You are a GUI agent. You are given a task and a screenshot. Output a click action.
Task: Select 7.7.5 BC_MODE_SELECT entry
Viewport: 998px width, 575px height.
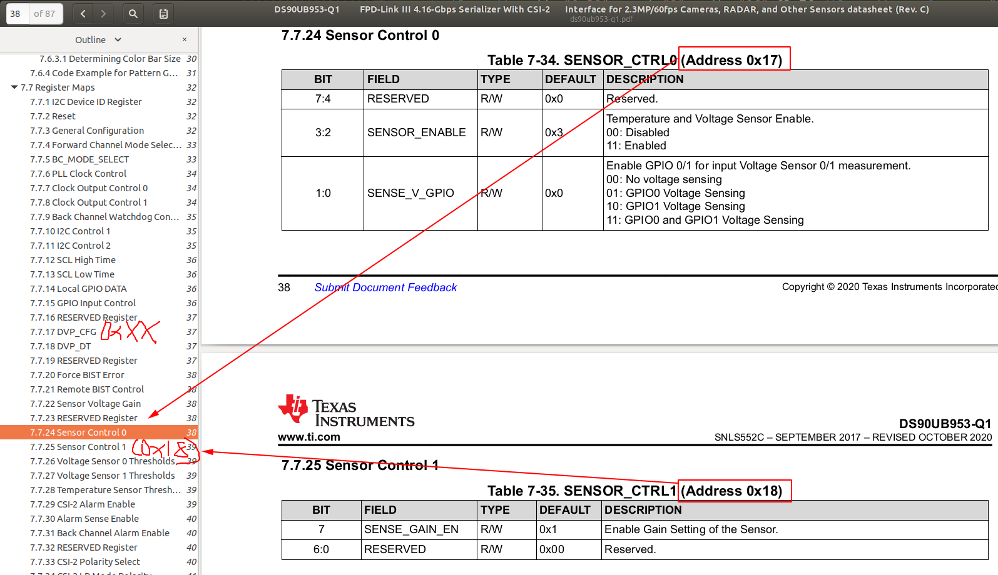pos(79,159)
